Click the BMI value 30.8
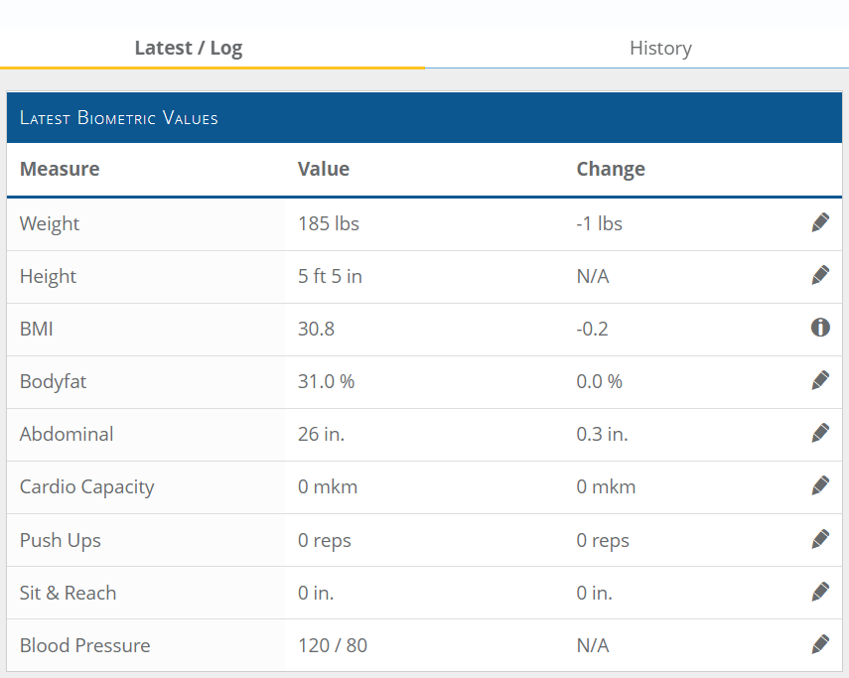849x678 pixels. 316,329
